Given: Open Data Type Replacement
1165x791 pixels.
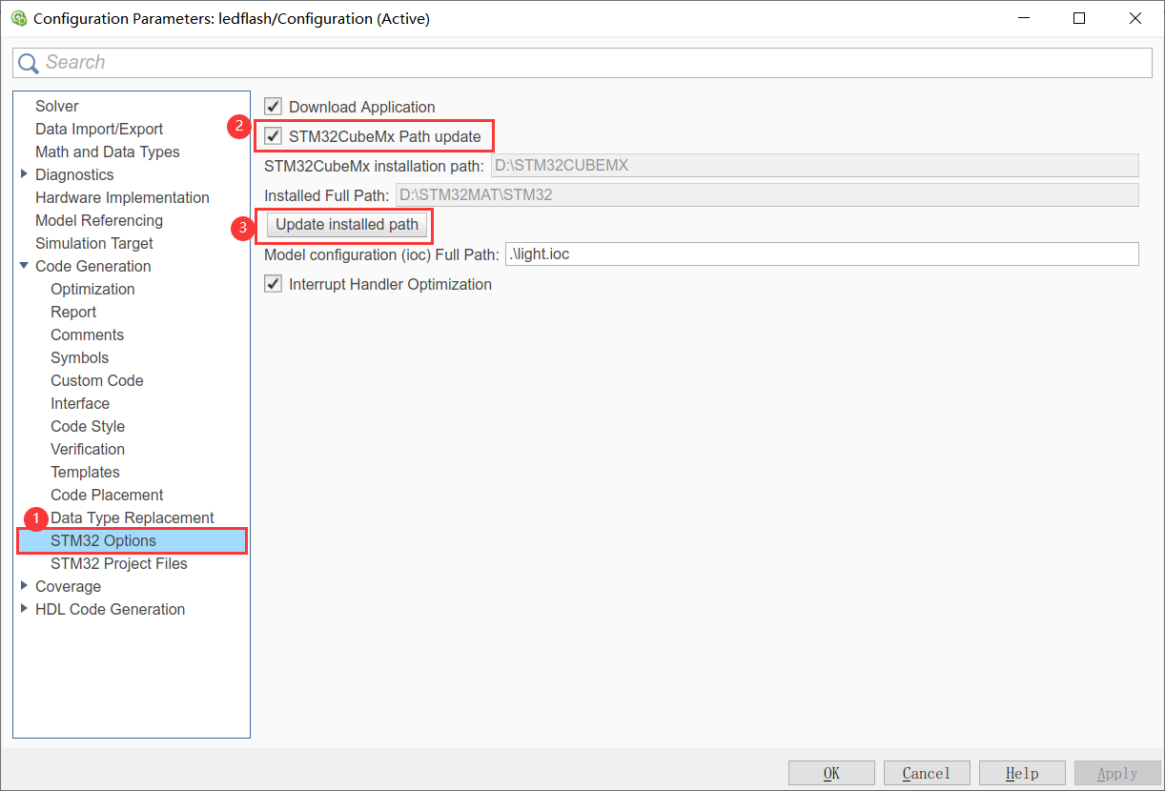Looking at the screenshot, I should [133, 517].
